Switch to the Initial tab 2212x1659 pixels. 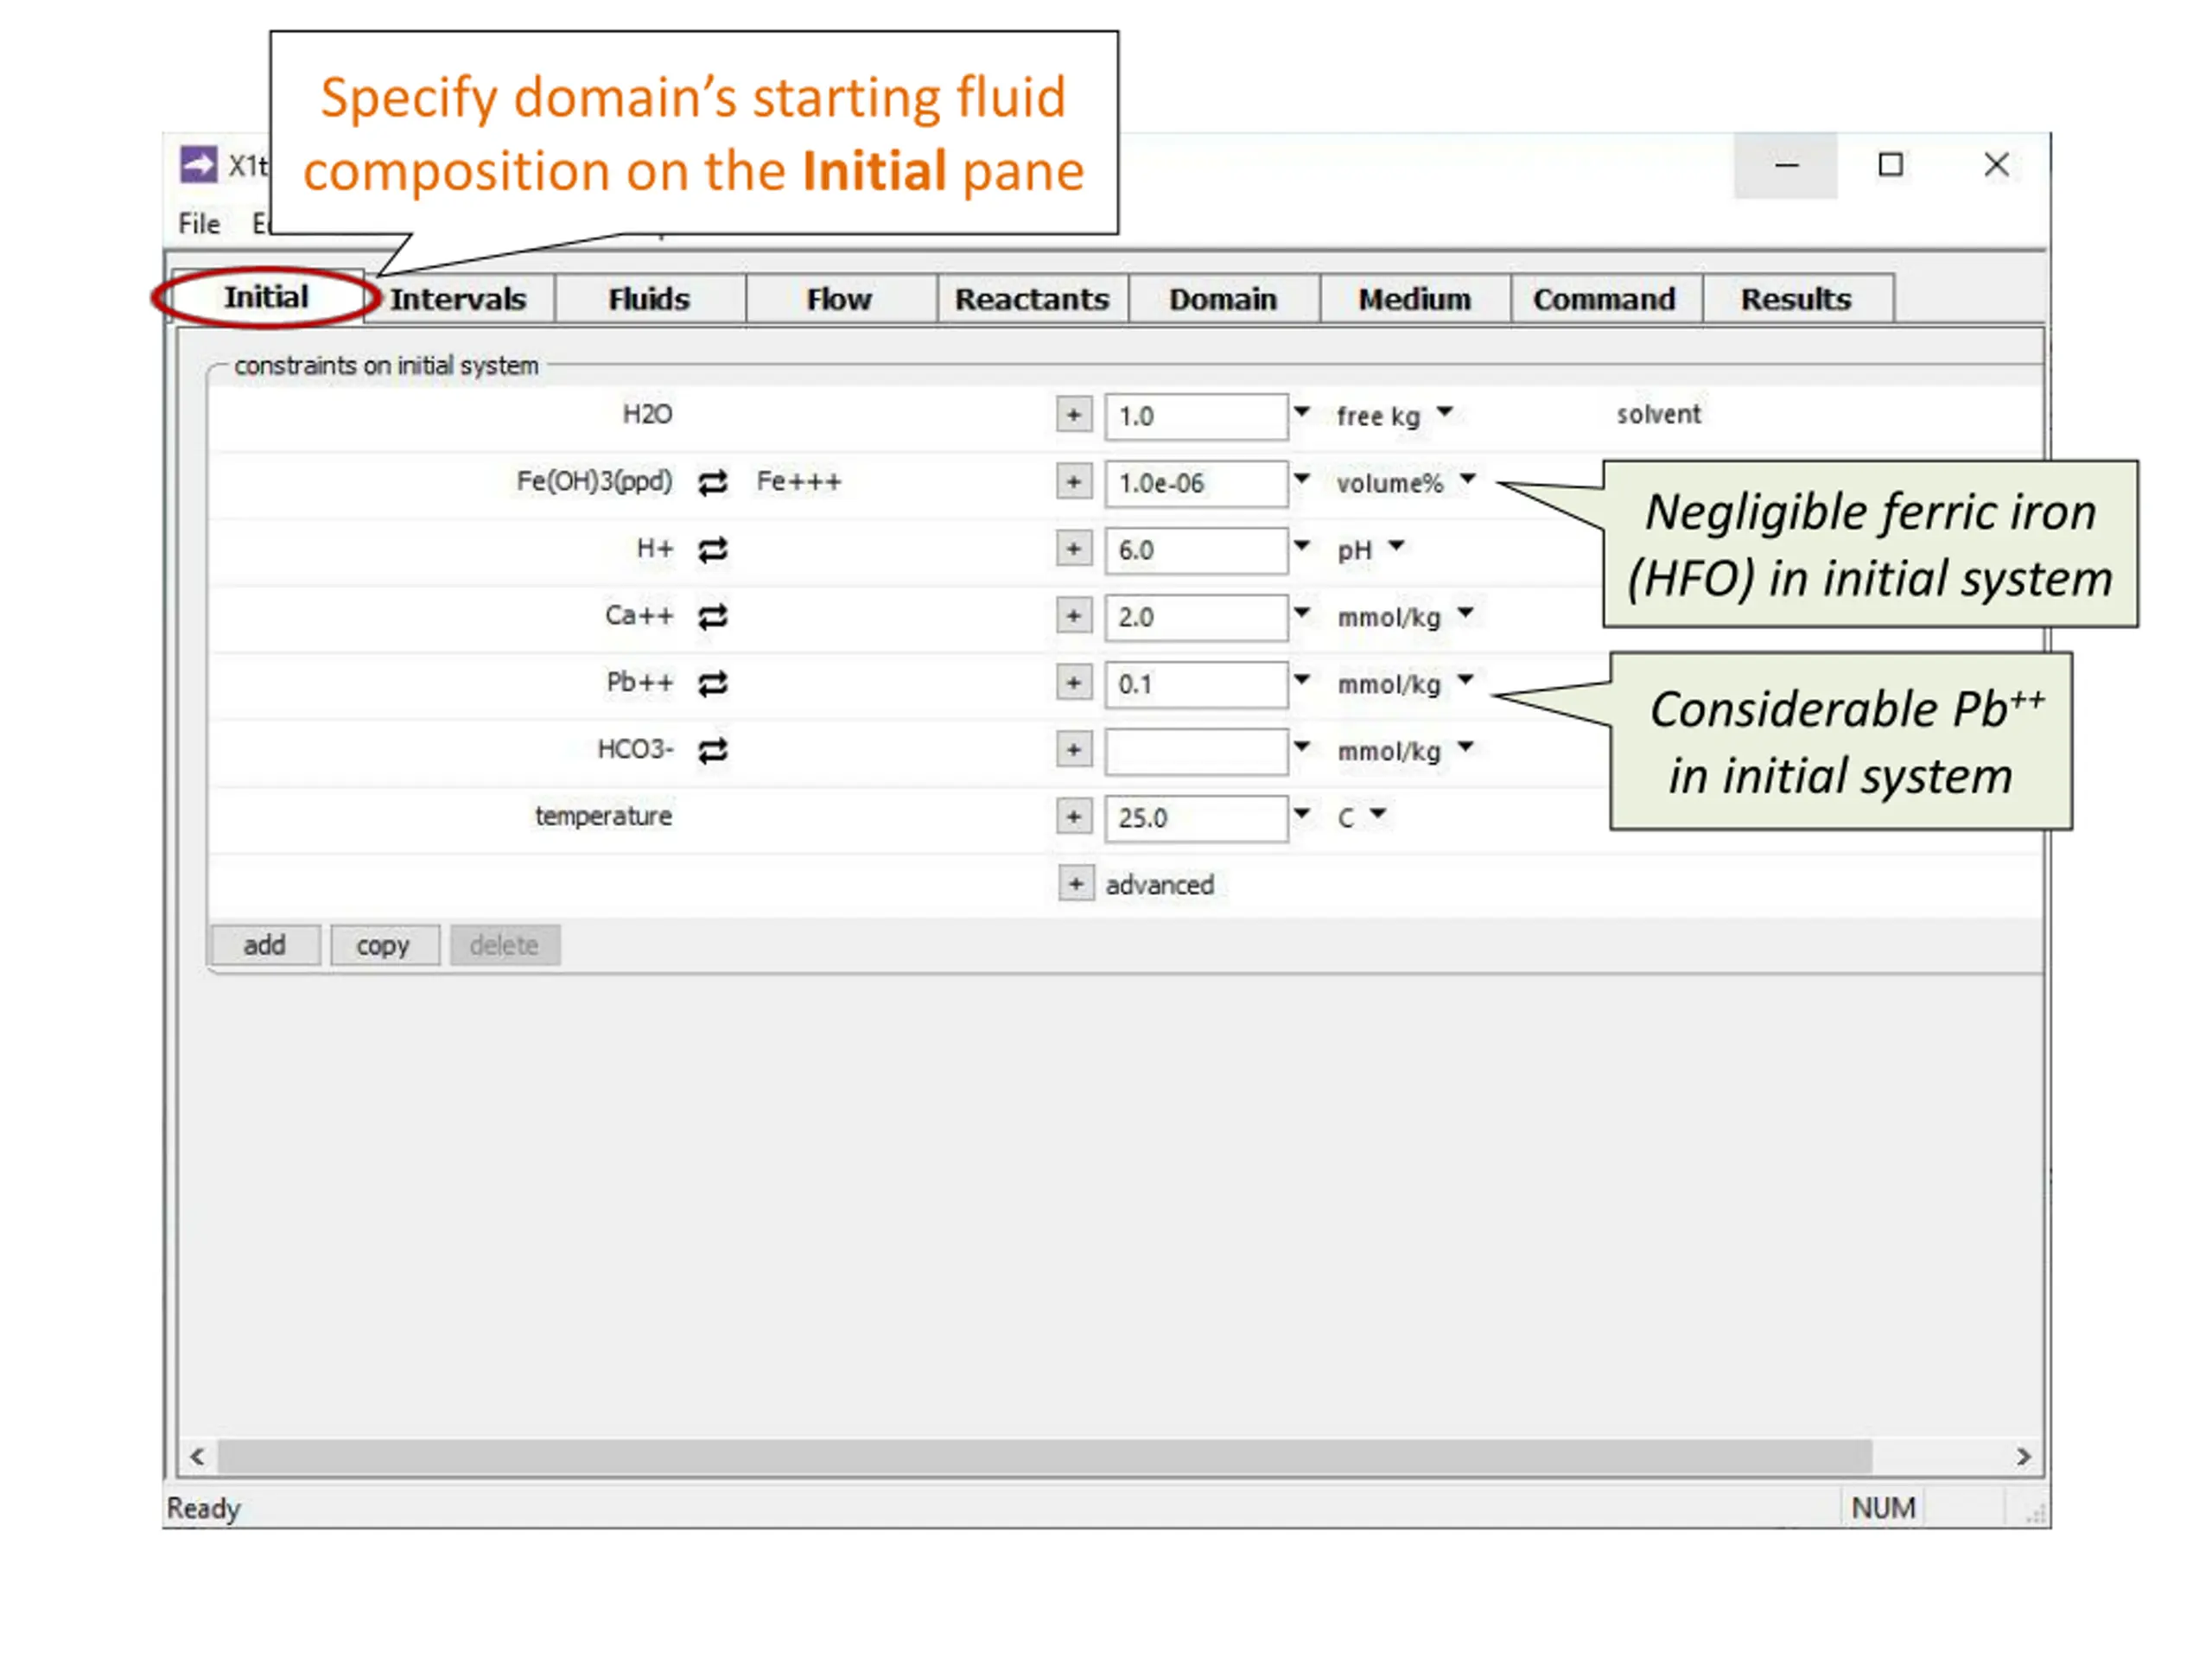point(266,297)
